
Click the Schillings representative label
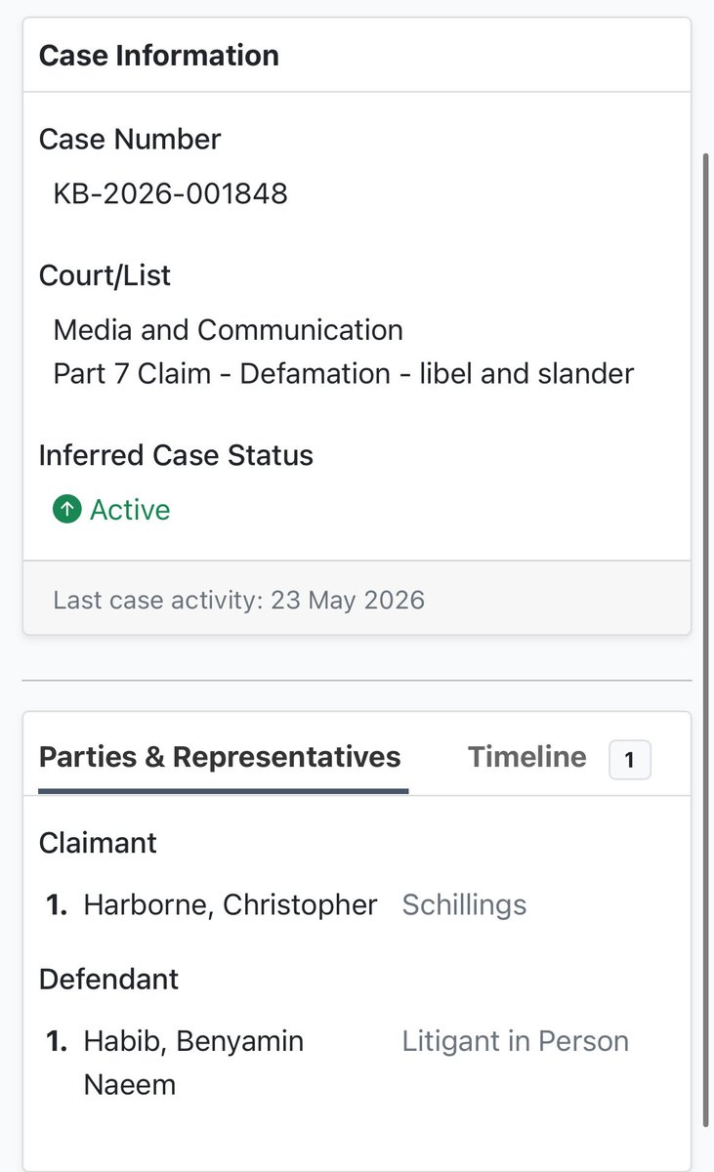[464, 905]
